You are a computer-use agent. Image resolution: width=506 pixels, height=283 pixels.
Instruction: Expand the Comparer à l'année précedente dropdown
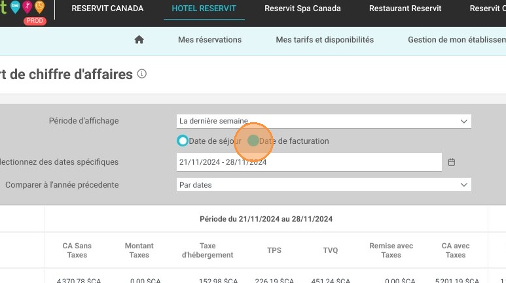click(x=323, y=185)
